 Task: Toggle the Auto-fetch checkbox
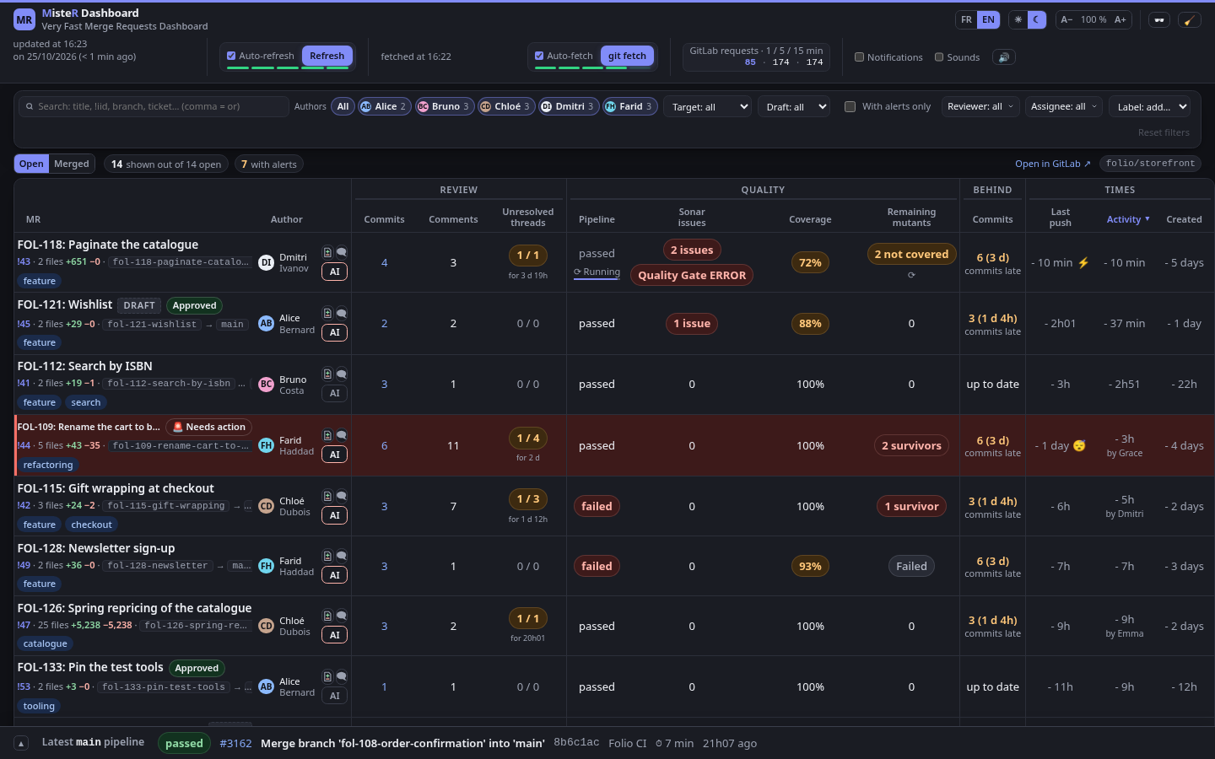pyautogui.click(x=539, y=56)
